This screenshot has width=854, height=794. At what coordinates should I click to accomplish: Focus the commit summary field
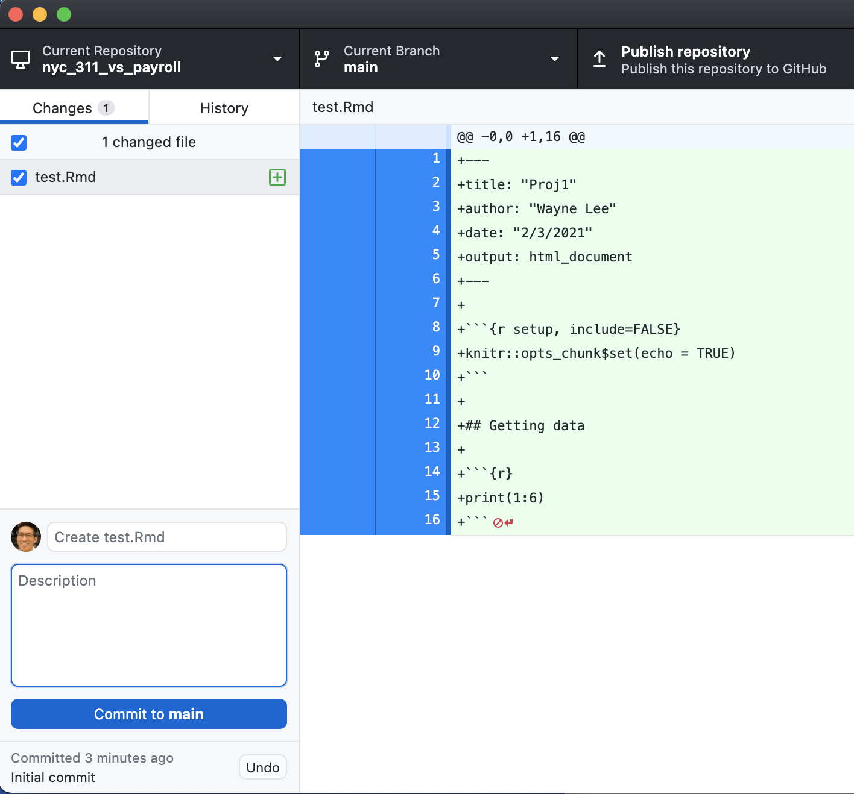coord(167,537)
